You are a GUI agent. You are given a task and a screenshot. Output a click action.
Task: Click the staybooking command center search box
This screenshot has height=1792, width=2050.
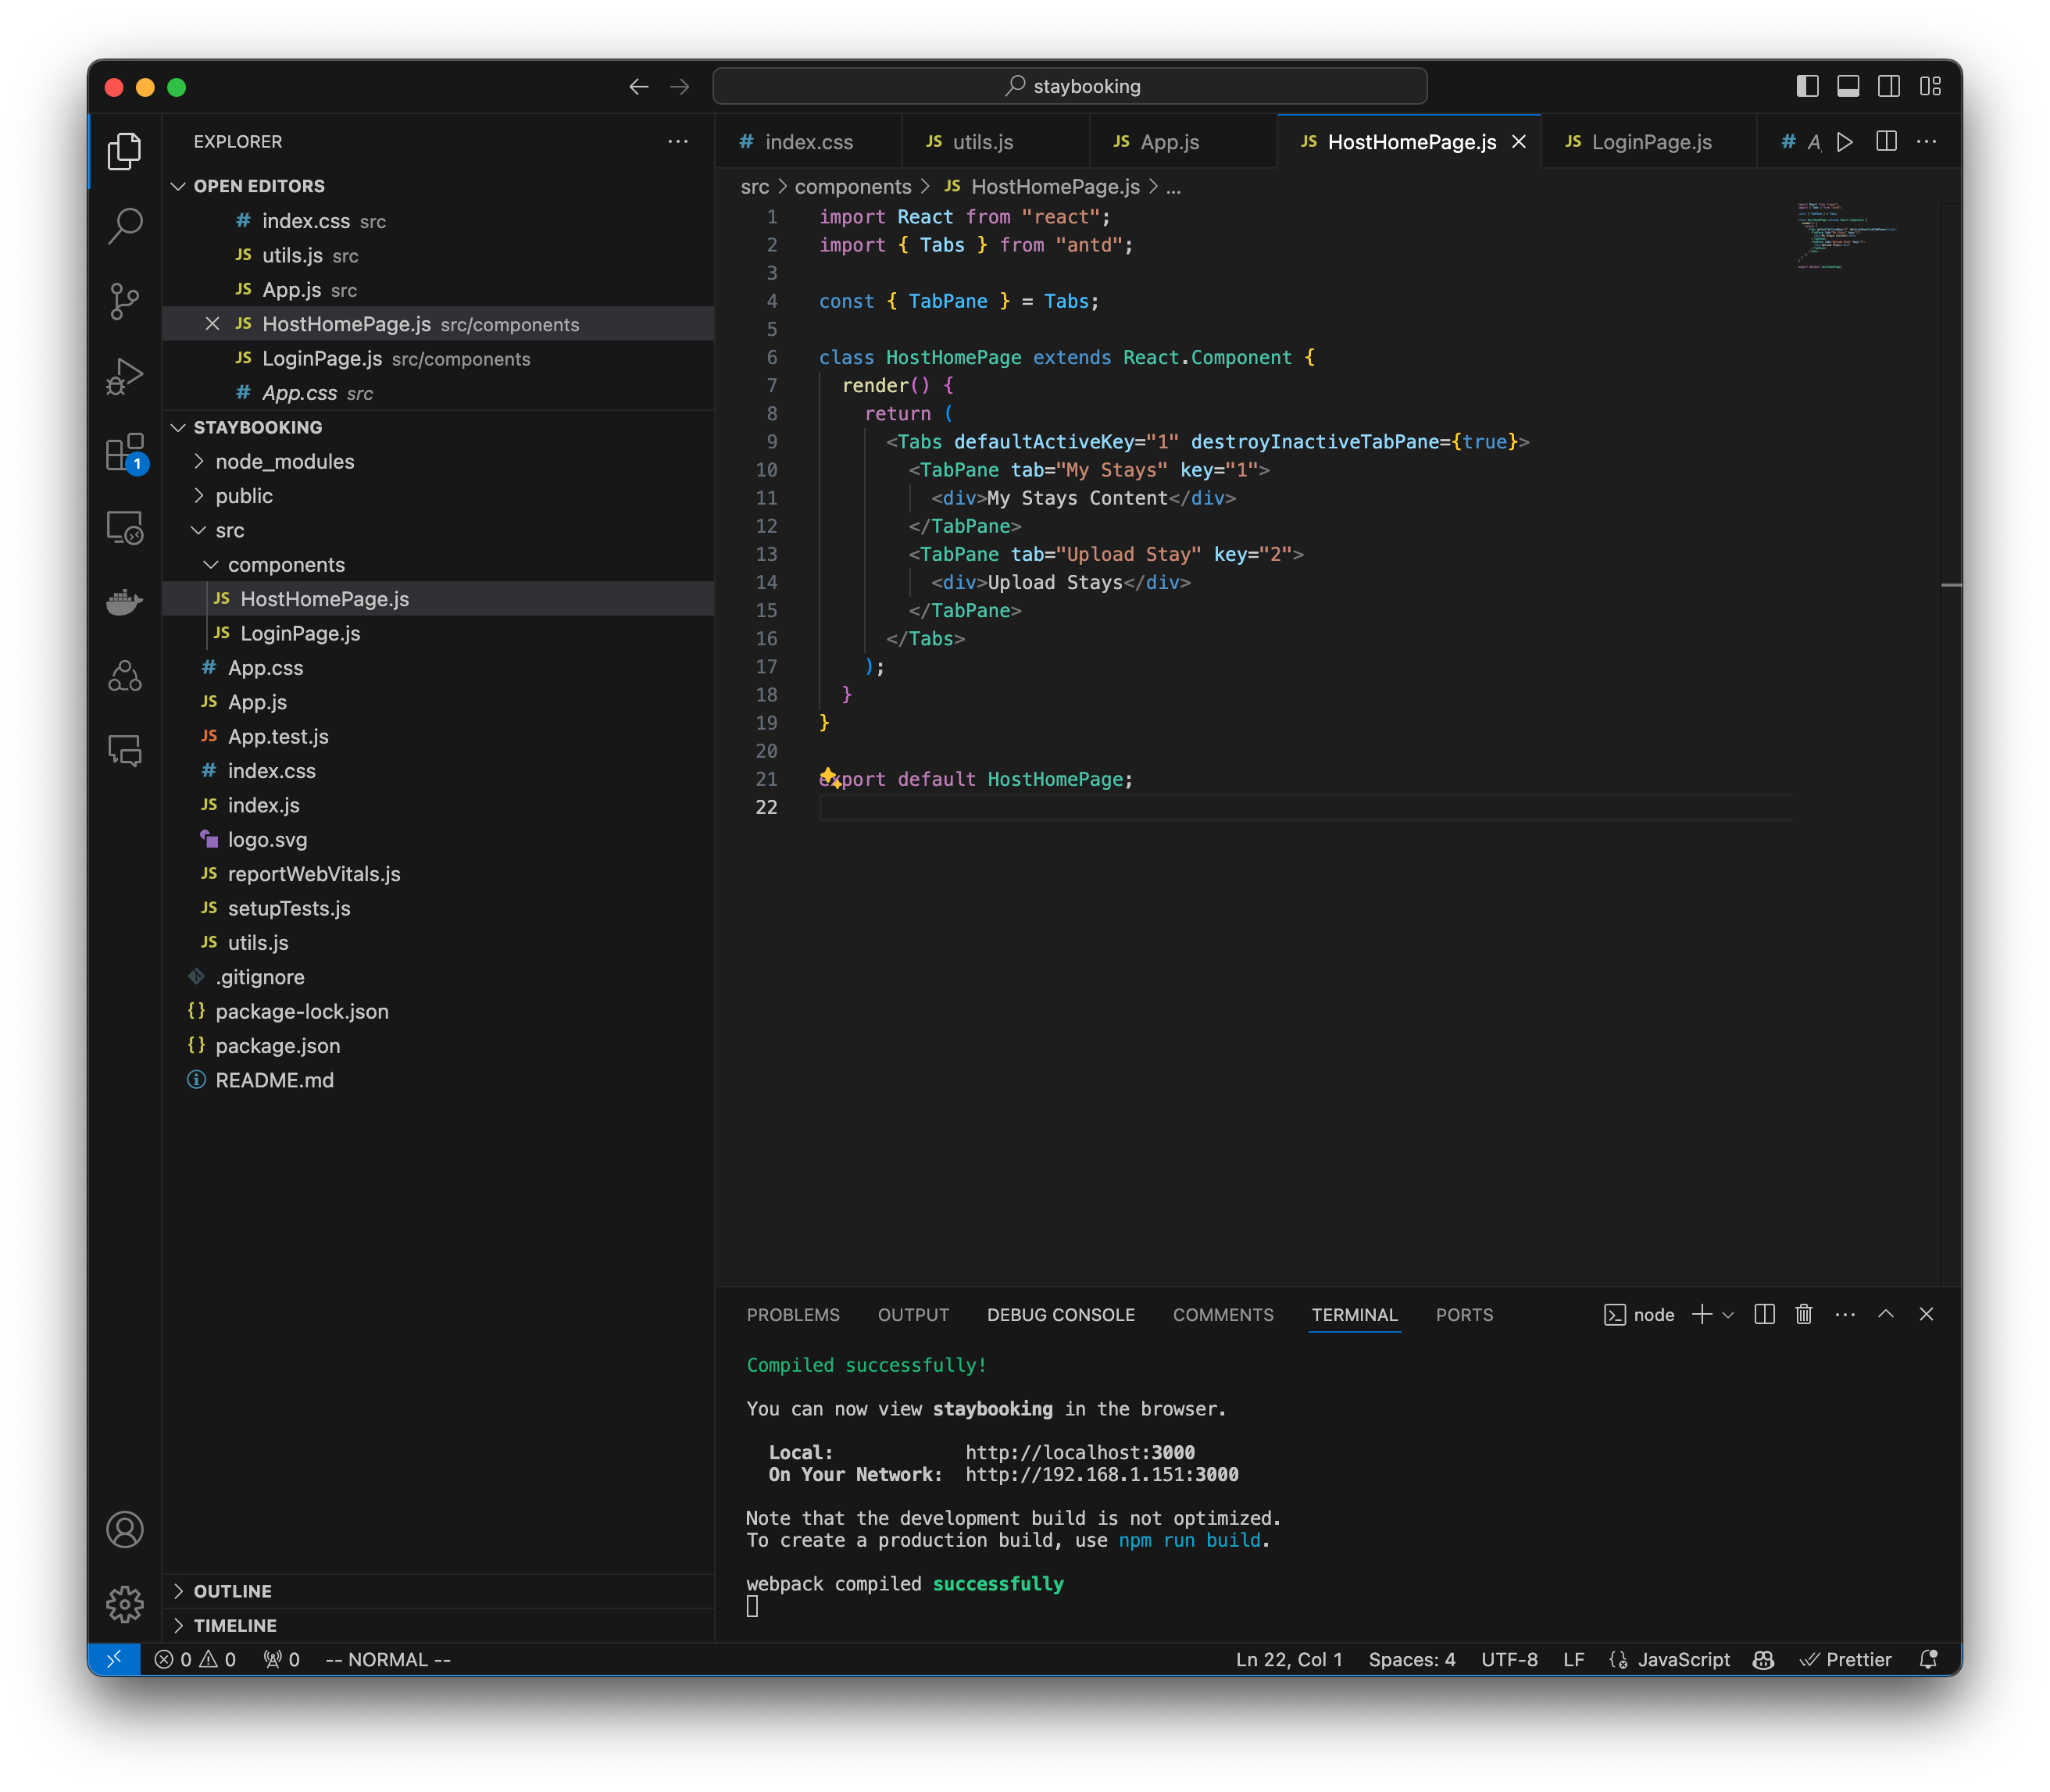tap(1070, 86)
